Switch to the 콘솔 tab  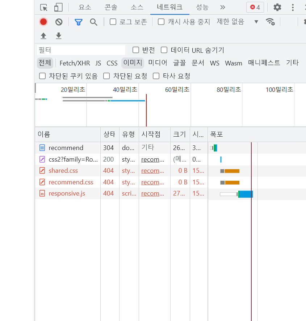[x=110, y=7]
